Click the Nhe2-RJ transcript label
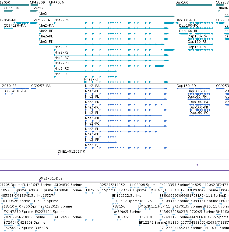229x232 pixels. (x=91, y=79)
